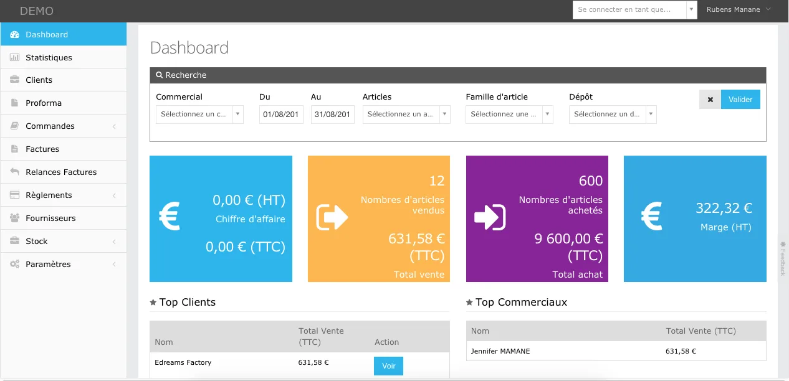
Task: Click the Relances Factures reply arrow icon
Action: [14, 172]
